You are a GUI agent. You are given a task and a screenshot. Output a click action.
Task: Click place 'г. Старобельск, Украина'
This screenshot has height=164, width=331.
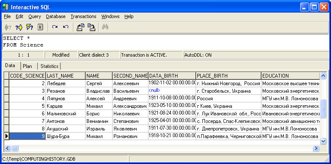[229, 91]
